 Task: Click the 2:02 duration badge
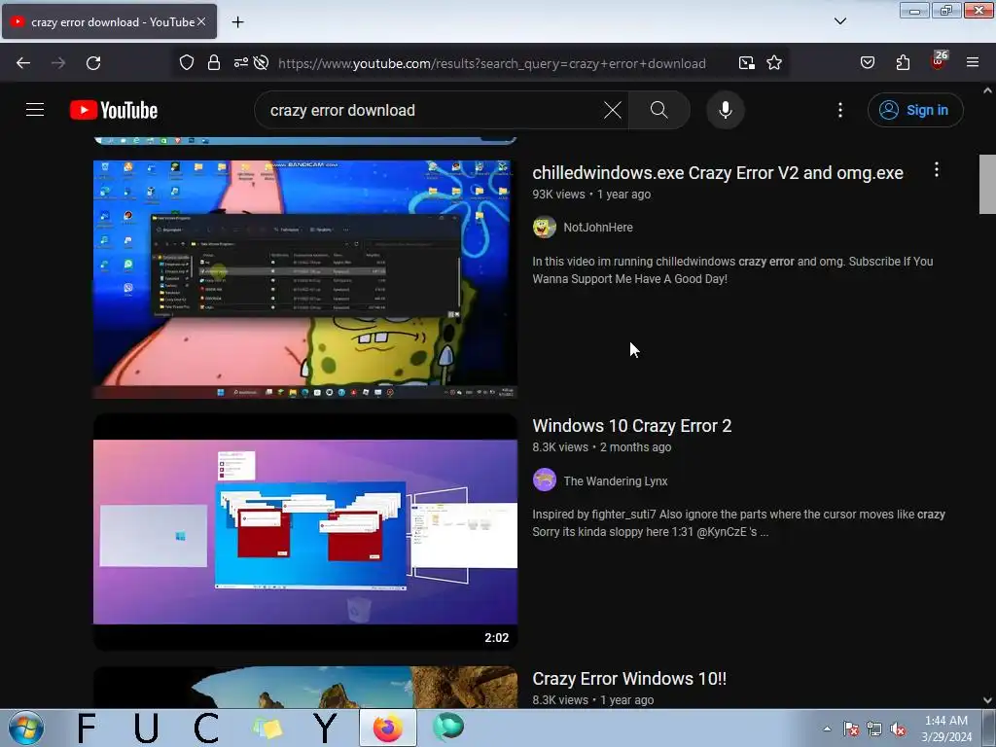coord(497,638)
